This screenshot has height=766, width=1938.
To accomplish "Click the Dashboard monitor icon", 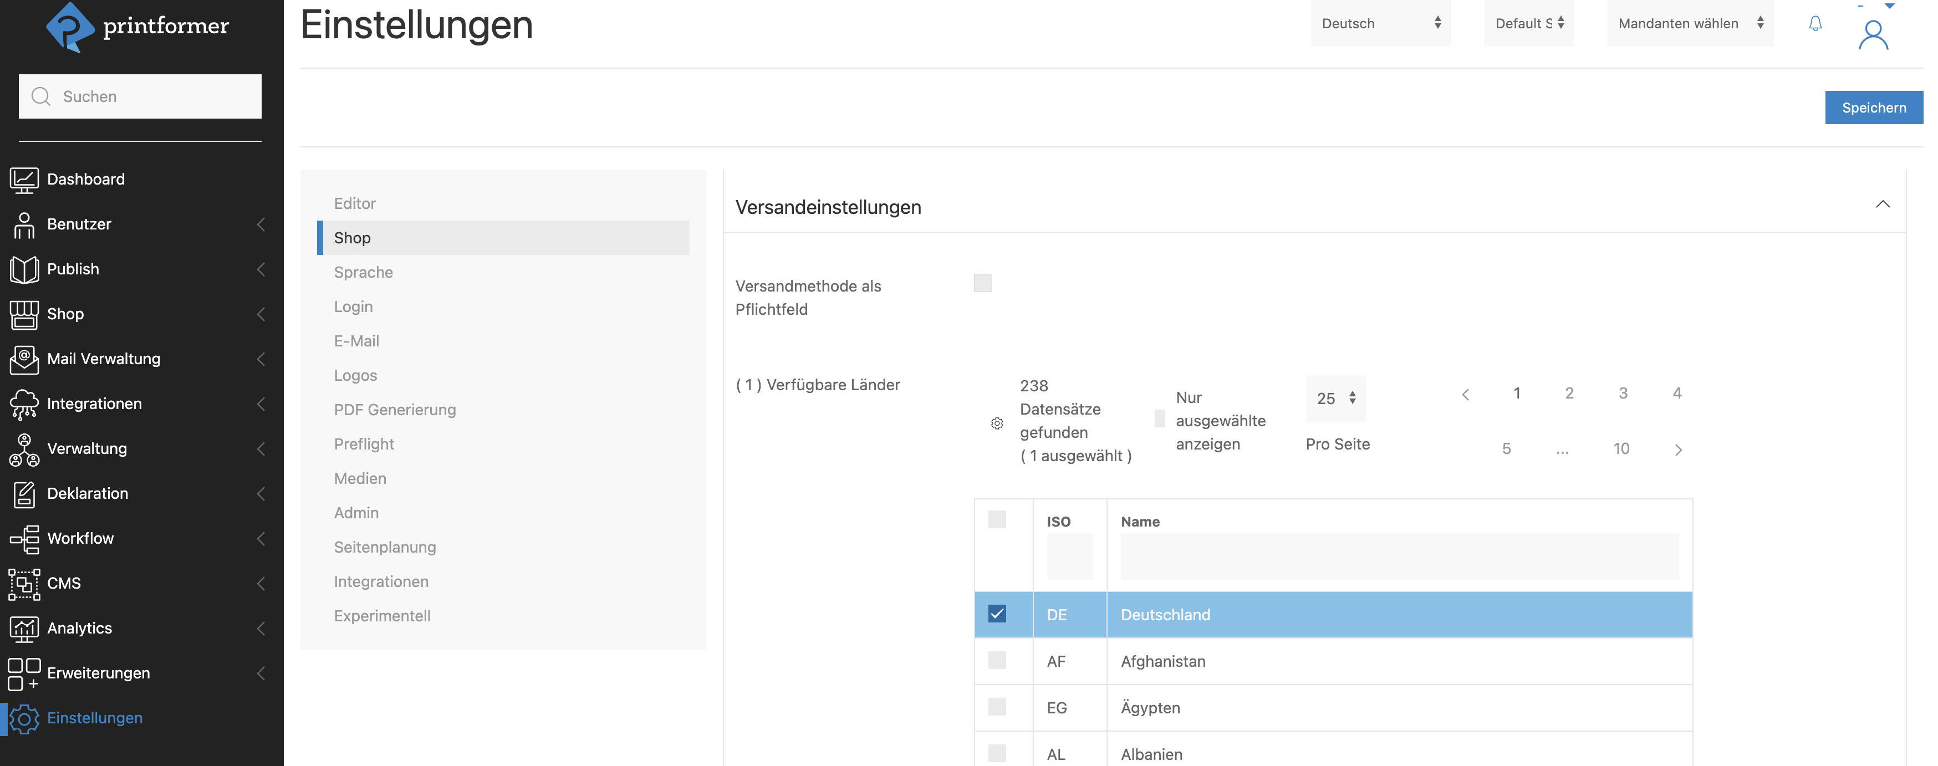I will tap(24, 180).
